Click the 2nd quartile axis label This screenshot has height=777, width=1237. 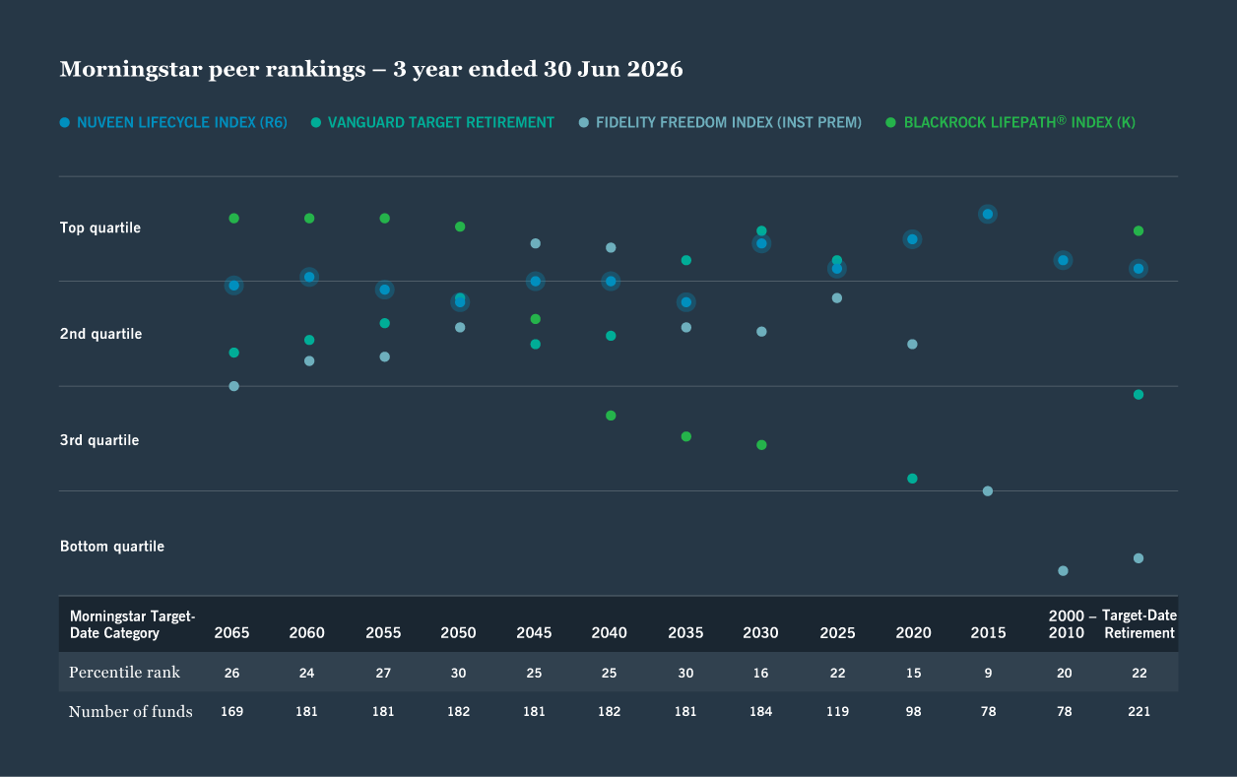click(x=100, y=335)
